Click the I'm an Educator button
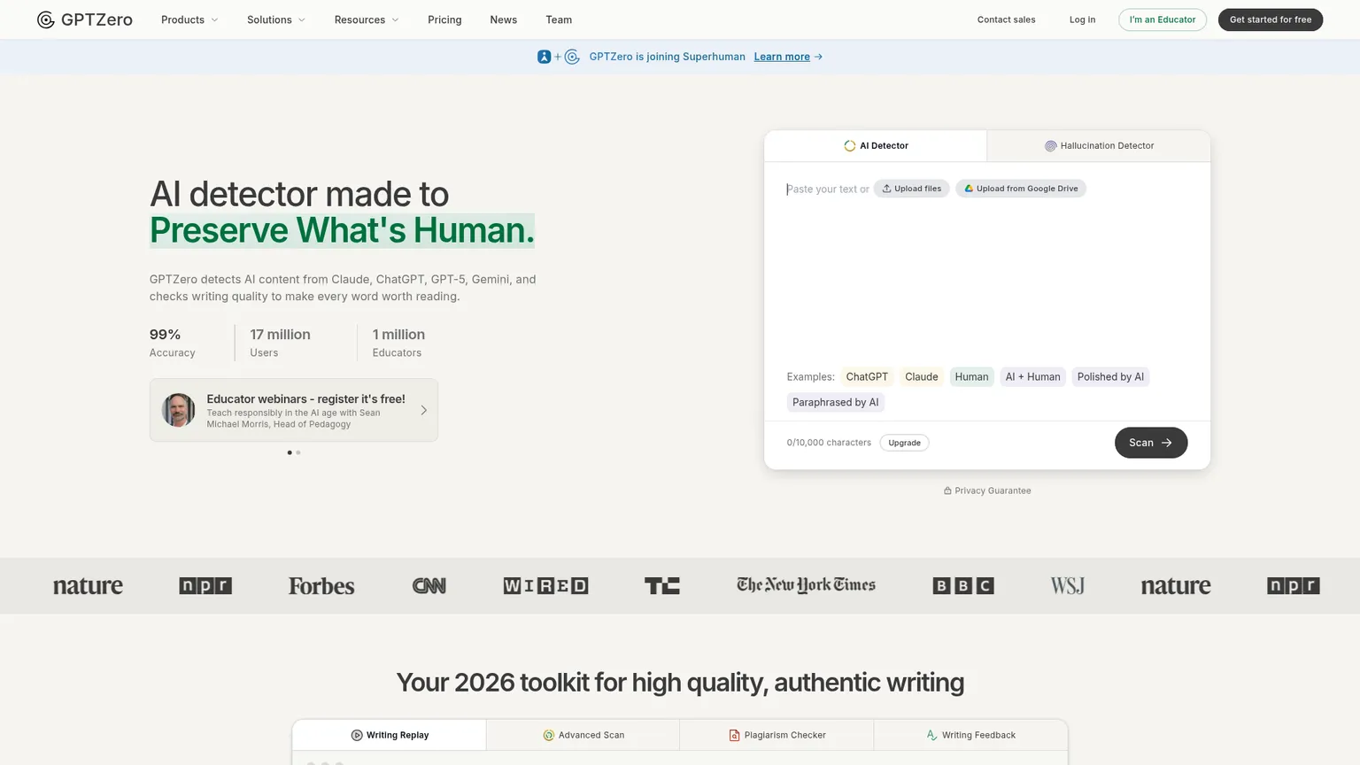The height and width of the screenshot is (765, 1360). coord(1163,19)
